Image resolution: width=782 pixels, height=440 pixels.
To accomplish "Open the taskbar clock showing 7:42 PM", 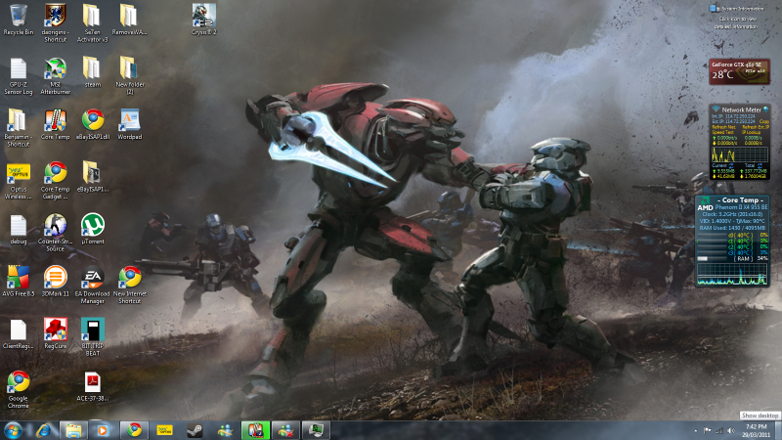I will (x=756, y=430).
